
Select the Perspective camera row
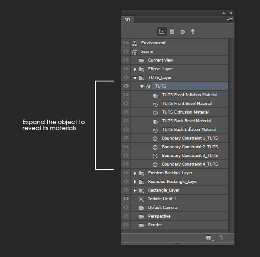[179, 216]
